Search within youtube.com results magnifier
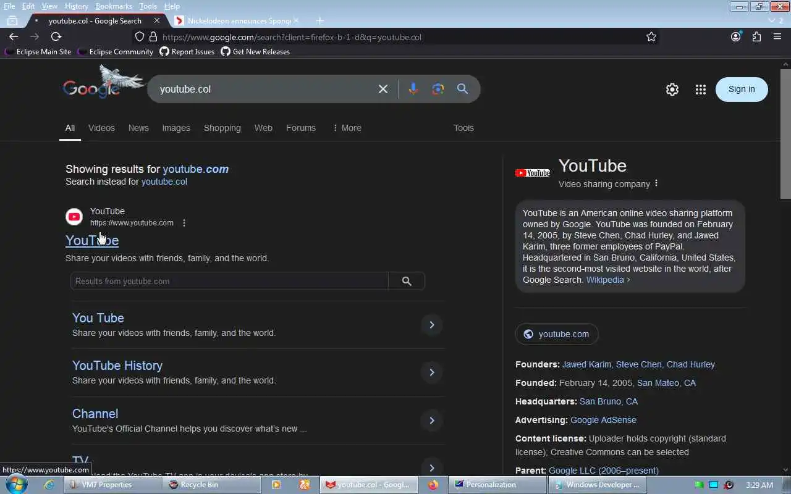The width and height of the screenshot is (791, 494). pyautogui.click(x=407, y=281)
